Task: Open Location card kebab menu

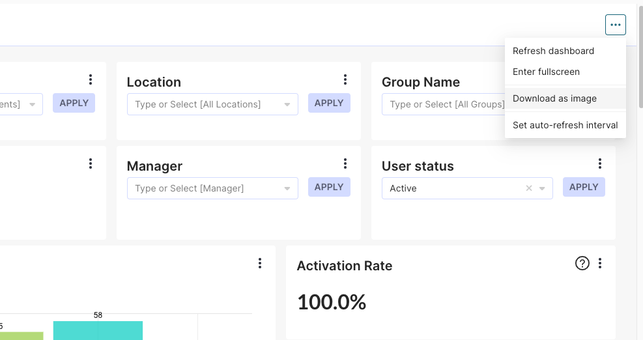Action: coord(345,79)
